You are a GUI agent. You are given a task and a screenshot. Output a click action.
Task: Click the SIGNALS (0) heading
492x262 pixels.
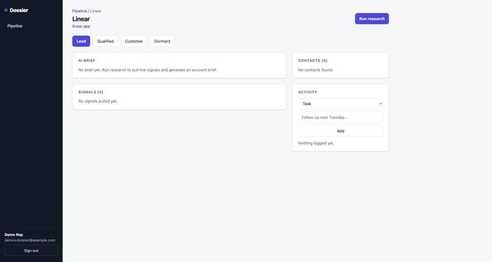pos(91,92)
